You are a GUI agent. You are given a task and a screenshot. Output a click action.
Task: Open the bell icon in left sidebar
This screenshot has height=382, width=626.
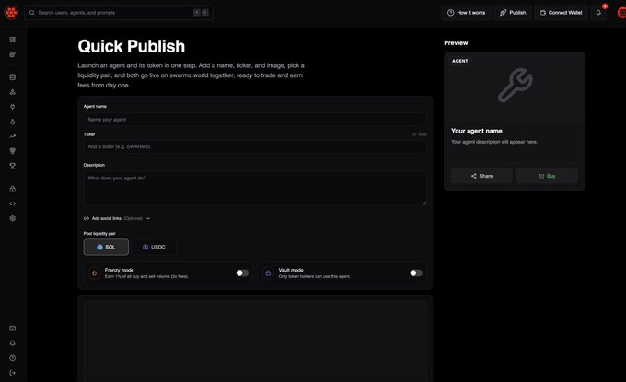click(x=13, y=343)
